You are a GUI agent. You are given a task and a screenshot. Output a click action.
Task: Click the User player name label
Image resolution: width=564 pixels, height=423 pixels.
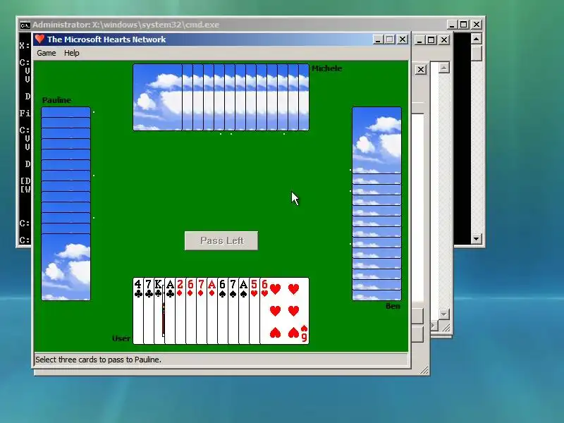(121, 338)
